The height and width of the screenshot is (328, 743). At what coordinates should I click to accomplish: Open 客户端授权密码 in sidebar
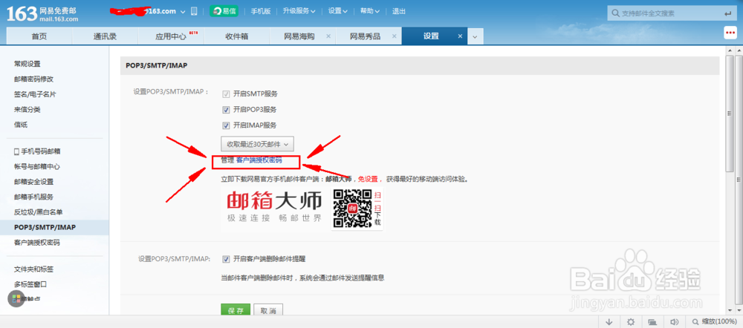tap(37, 243)
